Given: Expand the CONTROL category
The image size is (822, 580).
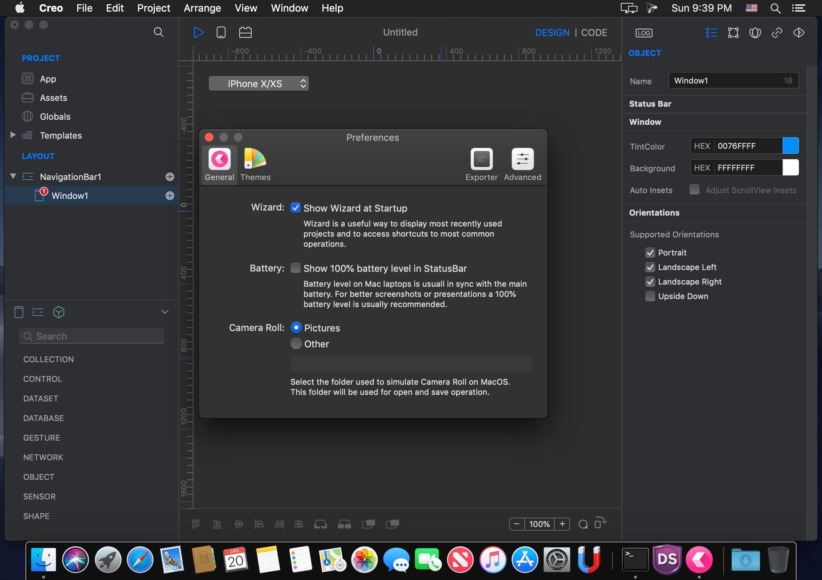Looking at the screenshot, I should click(x=42, y=379).
